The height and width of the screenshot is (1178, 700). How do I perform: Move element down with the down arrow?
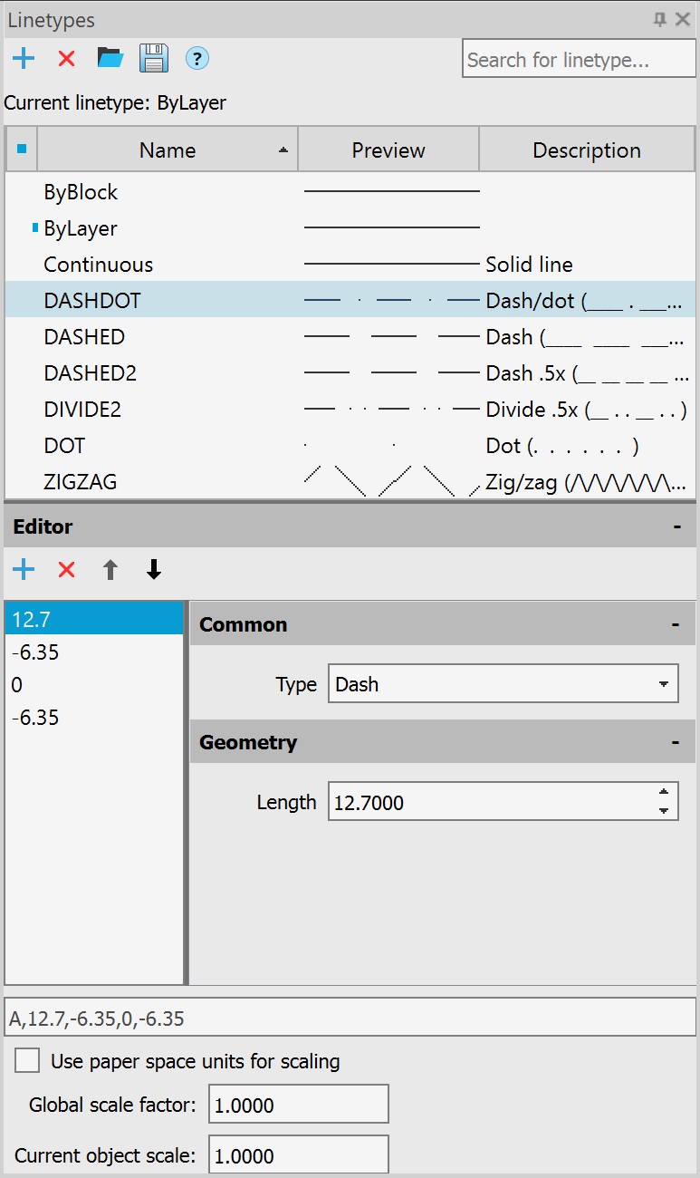click(x=153, y=570)
